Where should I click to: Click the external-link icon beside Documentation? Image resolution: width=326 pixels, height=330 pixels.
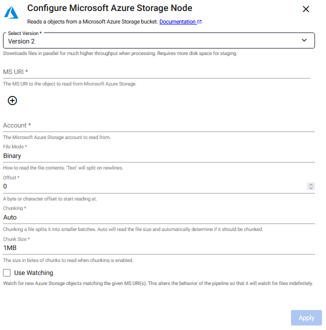(199, 22)
